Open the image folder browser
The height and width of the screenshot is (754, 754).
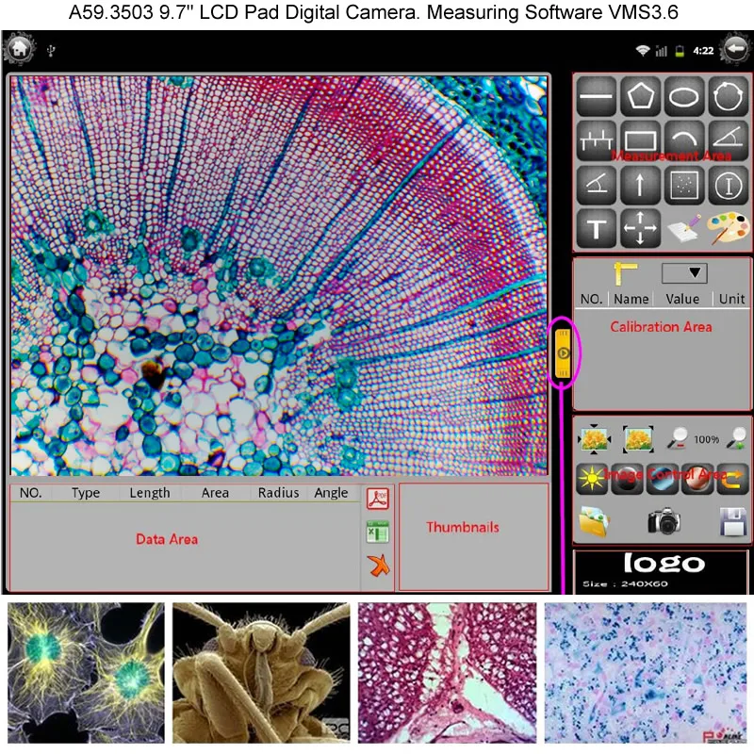[x=594, y=522]
